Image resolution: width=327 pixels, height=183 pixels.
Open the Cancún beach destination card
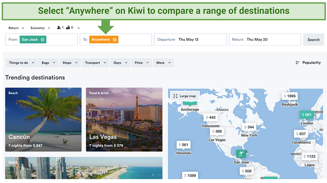point(43,120)
